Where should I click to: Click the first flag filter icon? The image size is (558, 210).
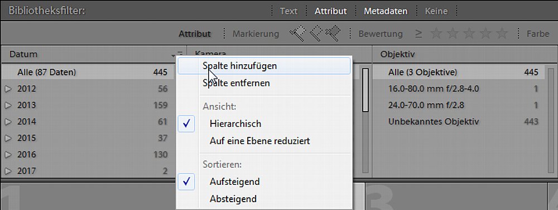point(297,34)
